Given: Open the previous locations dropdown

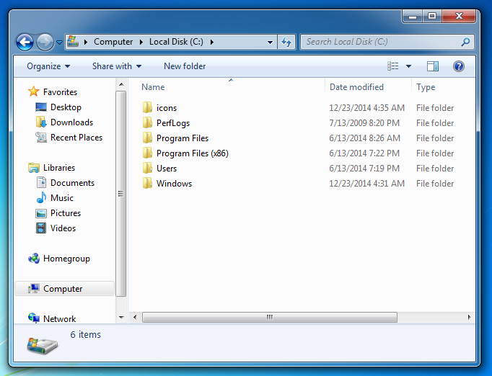Looking at the screenshot, I should 270,42.
